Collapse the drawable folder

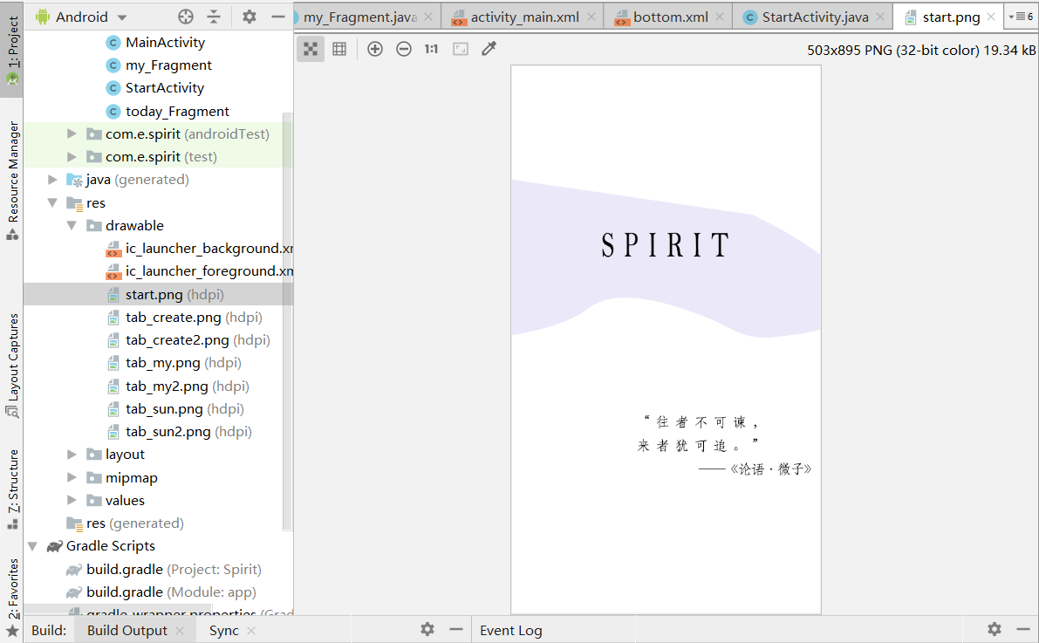point(72,225)
